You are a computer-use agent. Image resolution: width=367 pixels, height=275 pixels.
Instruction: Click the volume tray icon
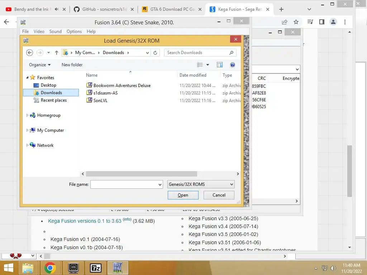(x=333, y=268)
